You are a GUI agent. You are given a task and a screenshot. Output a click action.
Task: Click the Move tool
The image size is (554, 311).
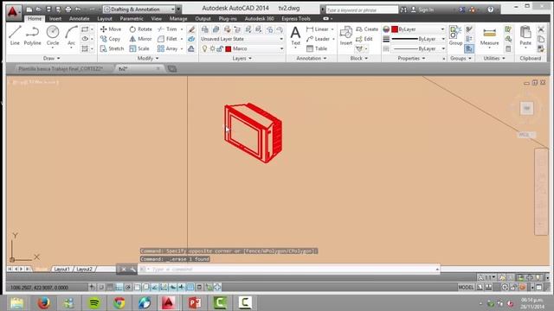pyautogui.click(x=111, y=29)
